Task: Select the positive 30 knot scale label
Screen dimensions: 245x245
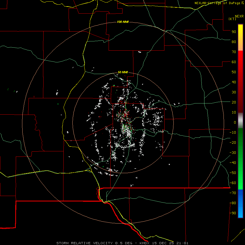Action: coord(234,92)
